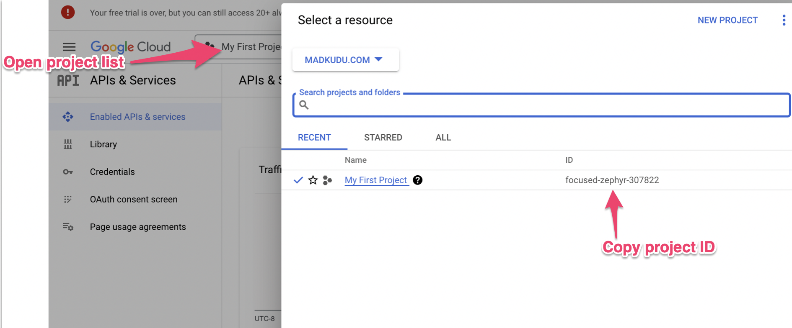Open help icon next to My First Project
The image size is (792, 328).
tap(417, 180)
